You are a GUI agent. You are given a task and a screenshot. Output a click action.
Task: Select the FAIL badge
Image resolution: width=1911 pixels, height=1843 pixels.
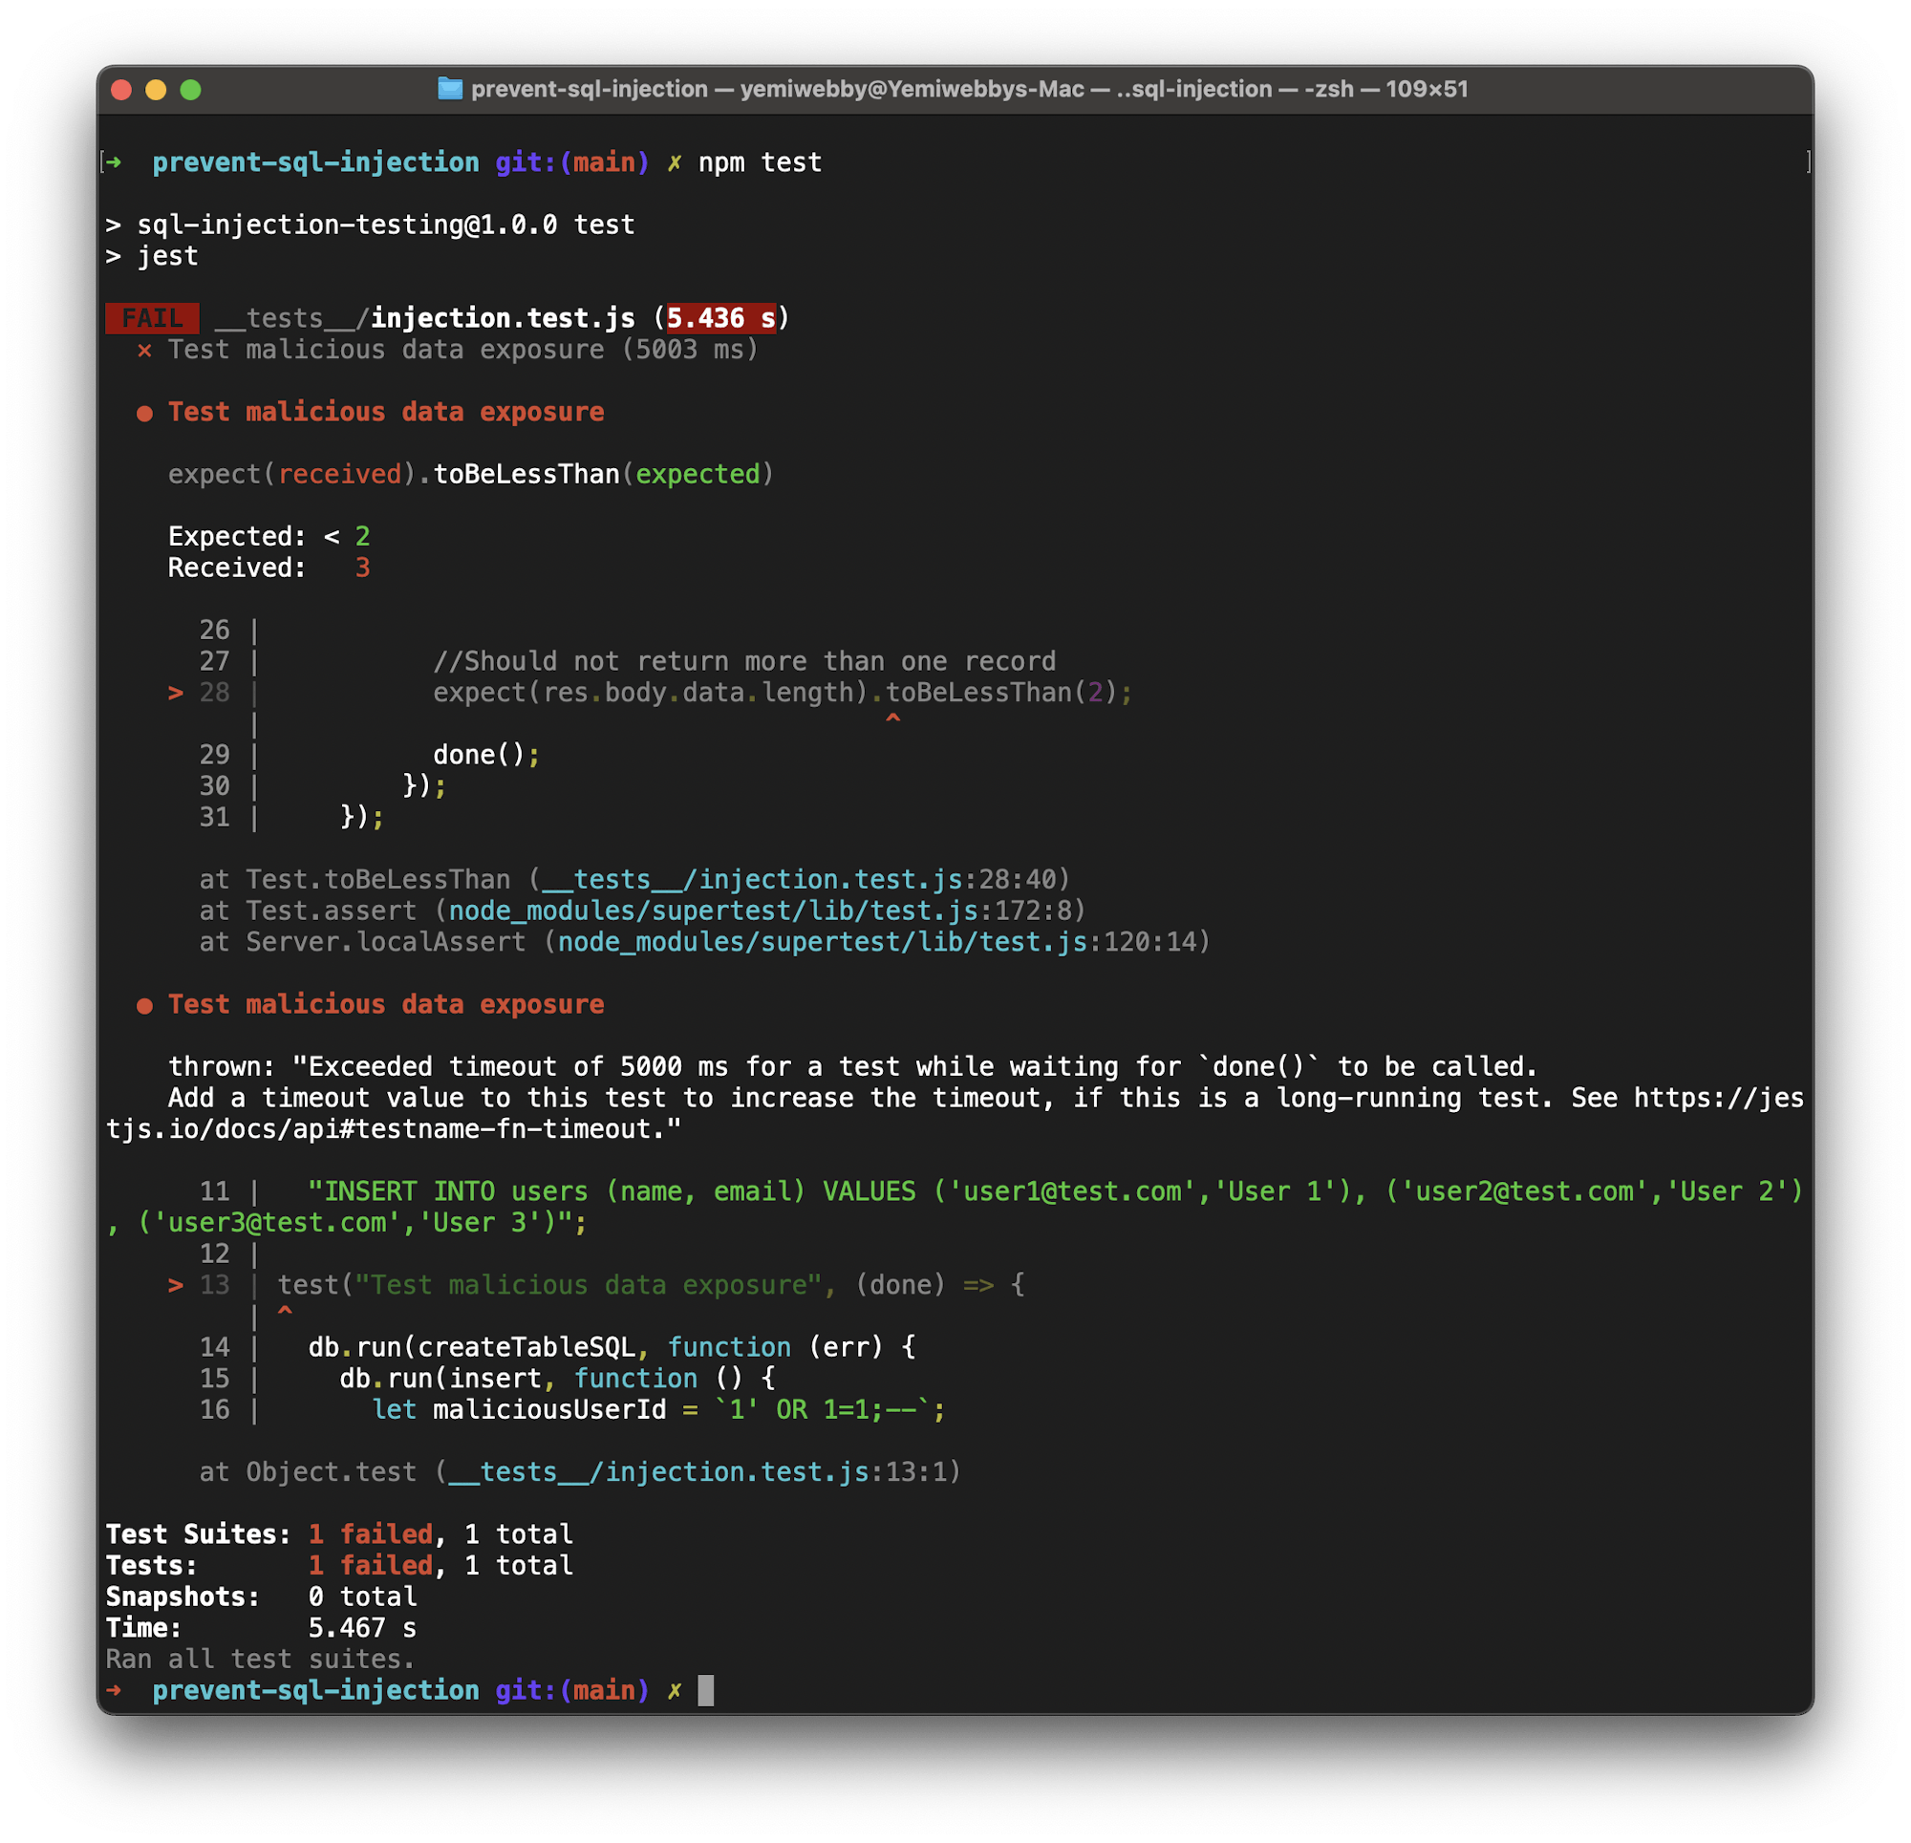pyautogui.click(x=152, y=317)
